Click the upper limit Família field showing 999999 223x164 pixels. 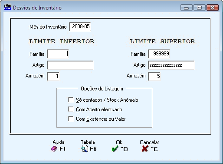point(159,54)
